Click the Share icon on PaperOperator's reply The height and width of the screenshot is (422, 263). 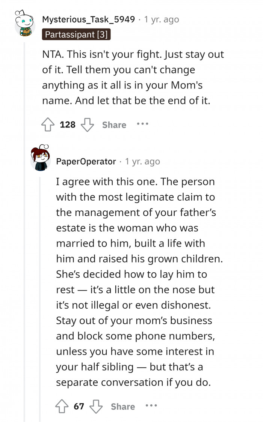point(123,406)
